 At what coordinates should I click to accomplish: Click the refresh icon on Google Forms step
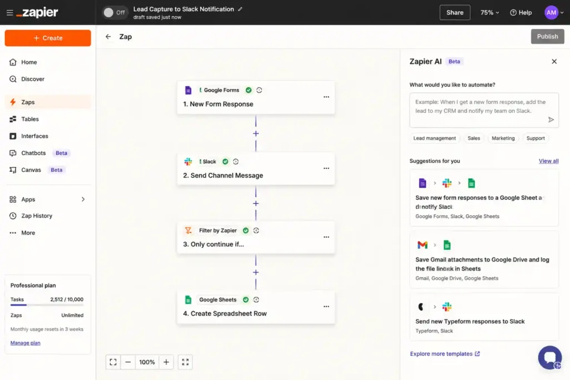click(259, 90)
